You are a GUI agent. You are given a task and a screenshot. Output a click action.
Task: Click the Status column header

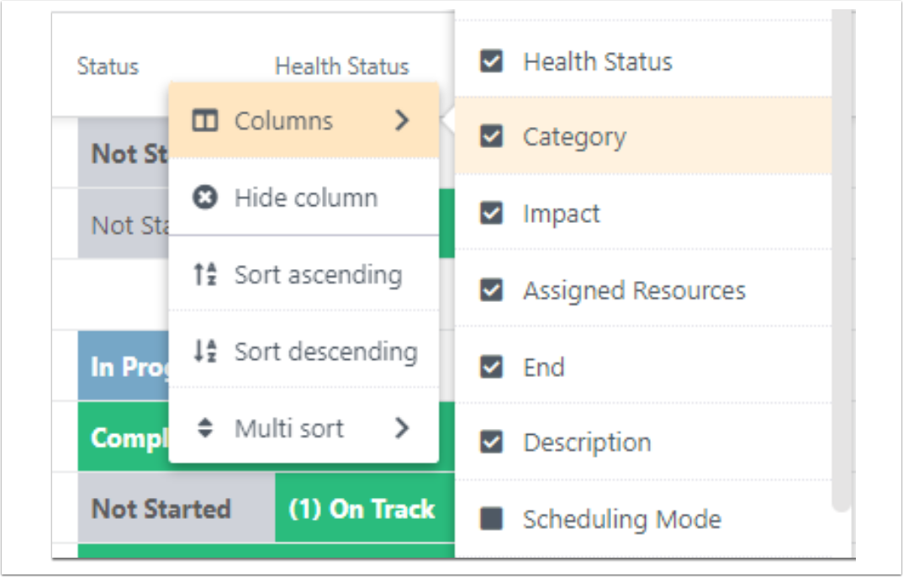click(x=108, y=66)
